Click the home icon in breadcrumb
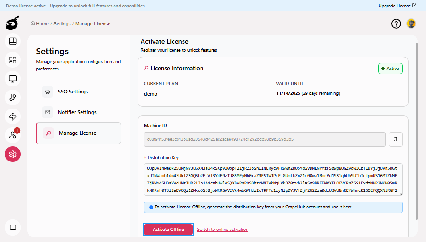 pos(33,23)
